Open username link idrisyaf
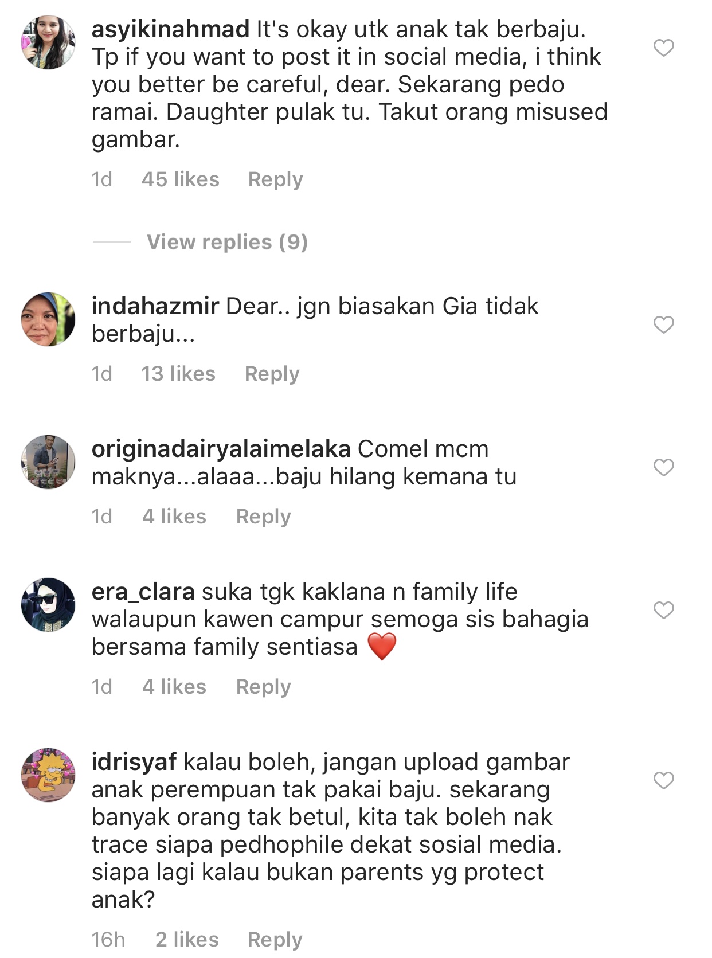 pyautogui.click(x=134, y=762)
